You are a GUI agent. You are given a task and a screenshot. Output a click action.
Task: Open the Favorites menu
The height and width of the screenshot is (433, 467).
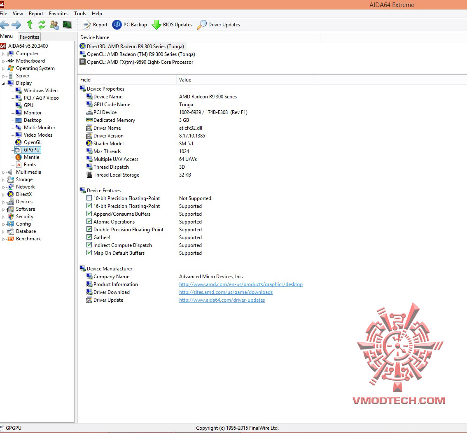click(x=58, y=14)
